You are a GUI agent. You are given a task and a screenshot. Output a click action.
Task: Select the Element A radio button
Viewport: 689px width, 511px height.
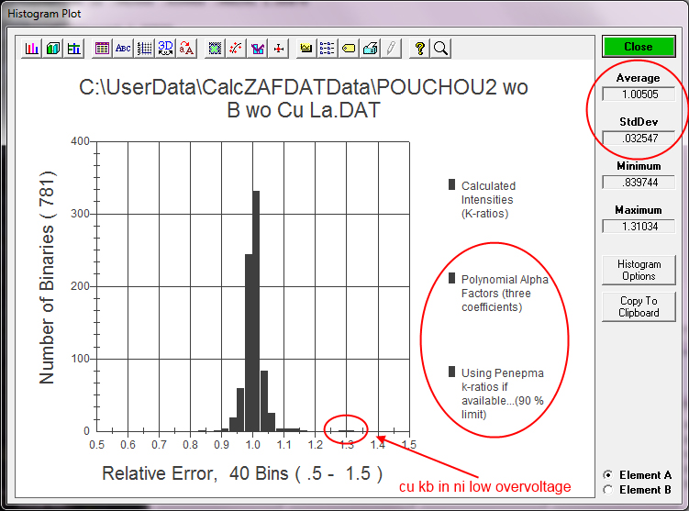(608, 475)
